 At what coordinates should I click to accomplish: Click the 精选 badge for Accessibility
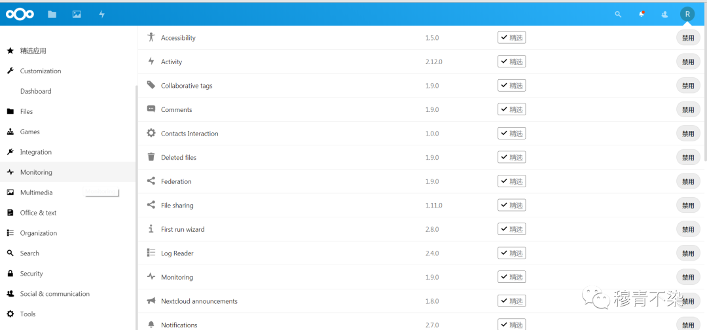click(x=512, y=37)
